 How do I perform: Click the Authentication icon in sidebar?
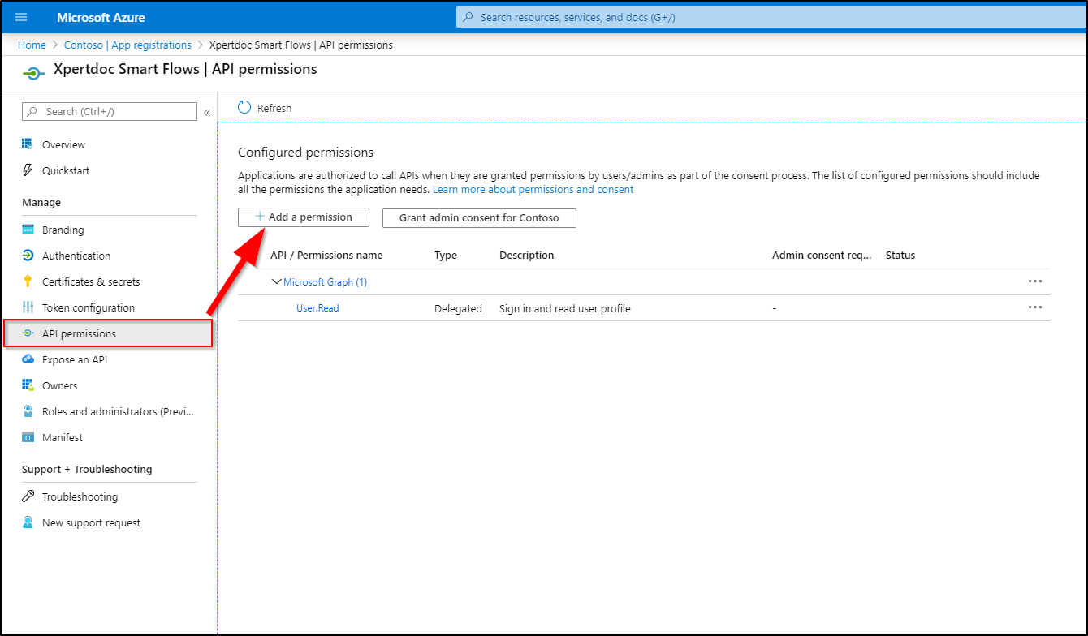(x=27, y=256)
